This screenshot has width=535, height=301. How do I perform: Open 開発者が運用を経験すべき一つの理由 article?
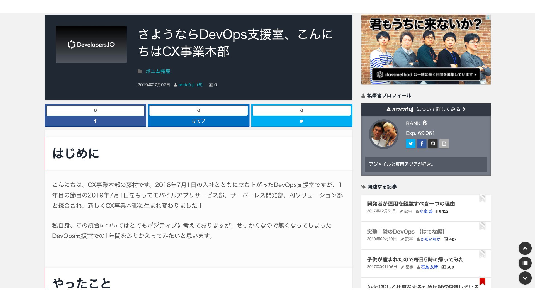411,204
